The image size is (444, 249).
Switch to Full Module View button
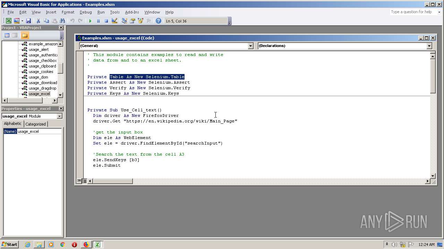coord(85,181)
